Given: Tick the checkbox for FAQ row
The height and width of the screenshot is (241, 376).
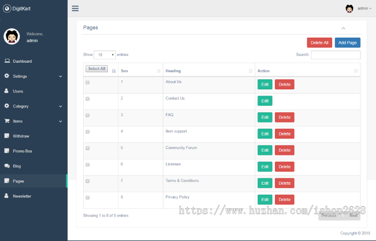Looking at the screenshot, I should click(88, 115).
